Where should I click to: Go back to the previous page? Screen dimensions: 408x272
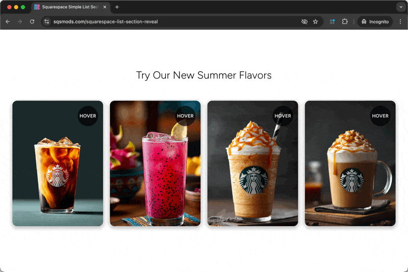[x=8, y=21]
